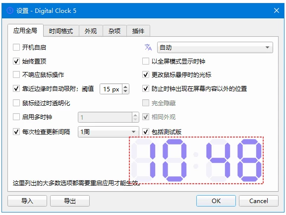This screenshot has height=215, width=286.
Task: Toggle 不响应鼠标操作 checkbox
Action: pyautogui.click(x=16, y=74)
